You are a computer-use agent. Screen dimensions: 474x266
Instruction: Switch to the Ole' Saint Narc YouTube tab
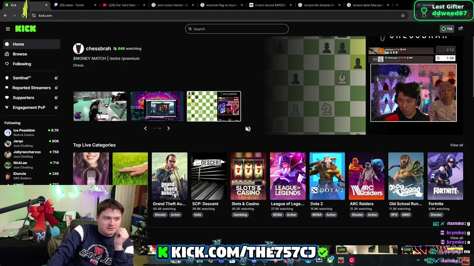click(124, 5)
